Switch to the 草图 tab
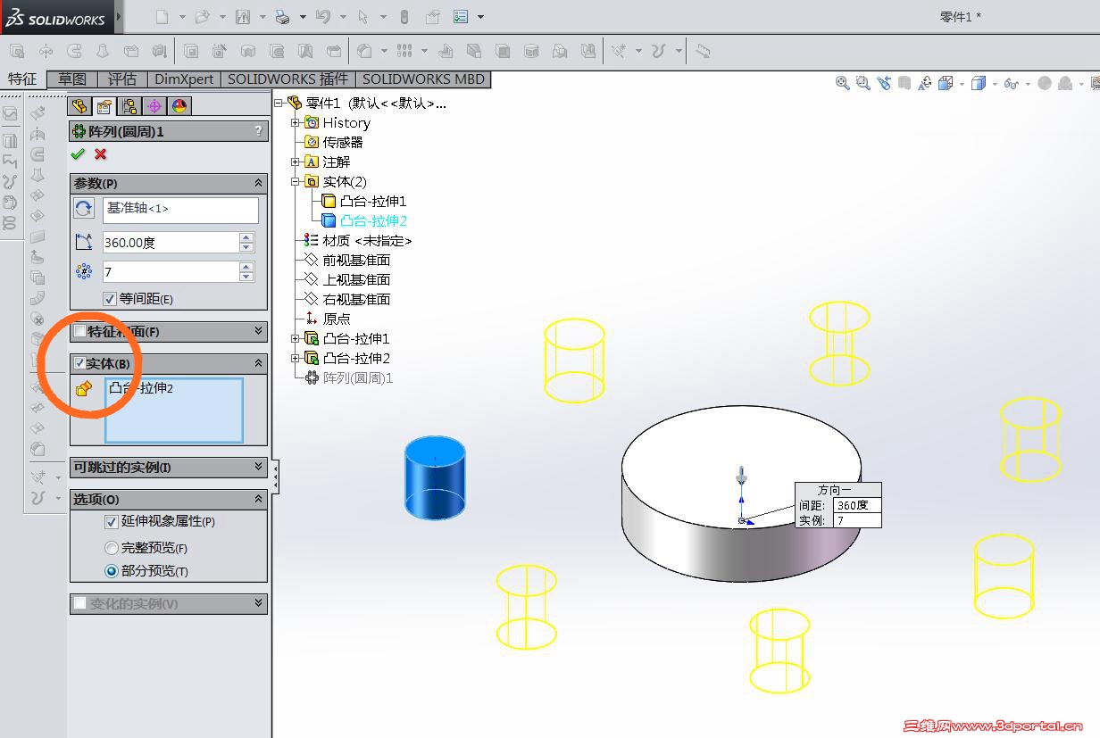Screen dimensions: 1100x738 (x=71, y=79)
